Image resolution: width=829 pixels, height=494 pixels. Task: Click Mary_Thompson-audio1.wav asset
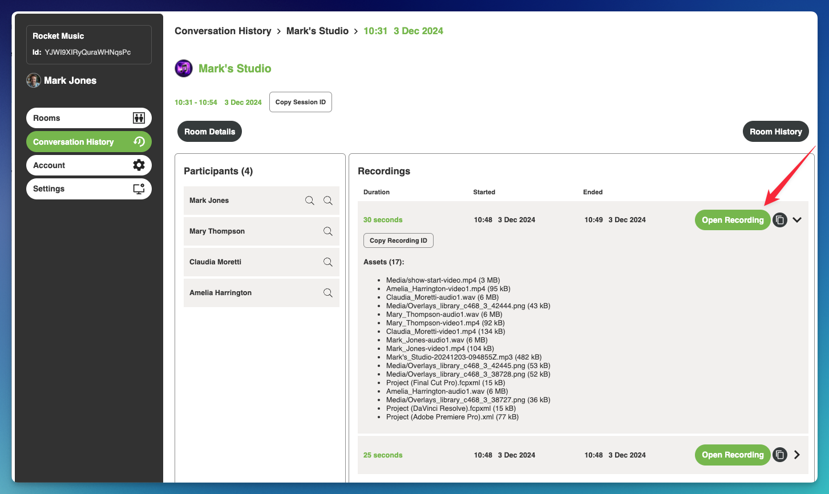[x=444, y=315]
